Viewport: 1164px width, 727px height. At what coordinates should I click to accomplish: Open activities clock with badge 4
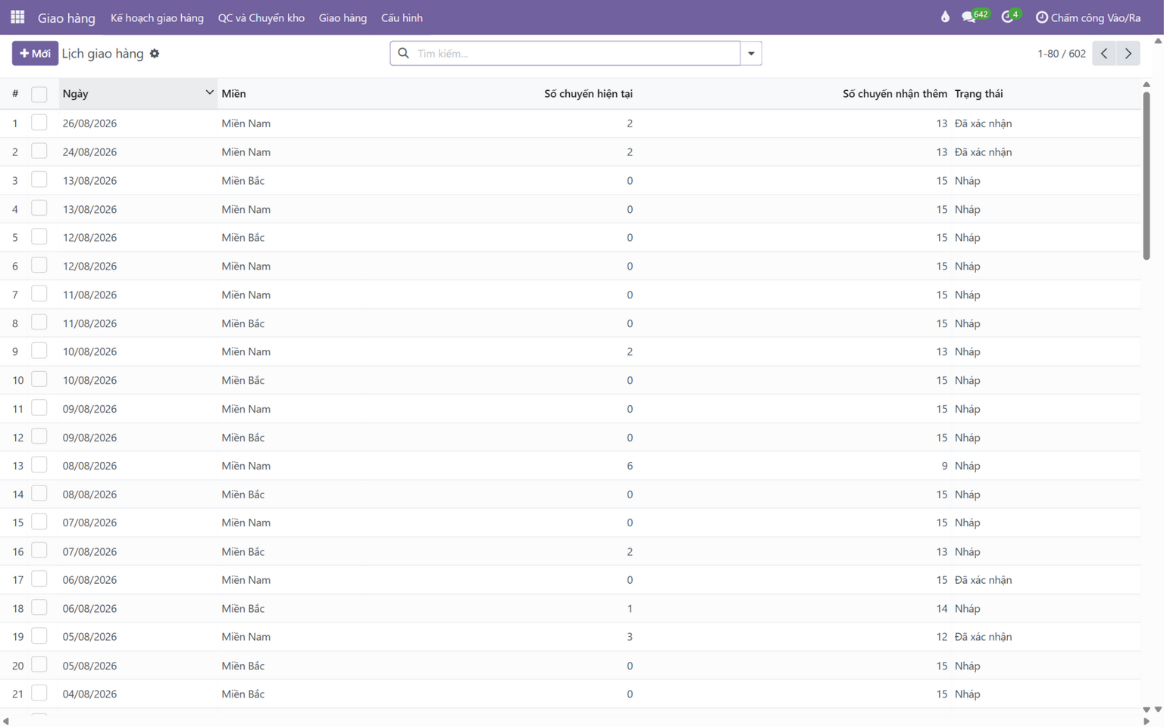tap(1011, 17)
